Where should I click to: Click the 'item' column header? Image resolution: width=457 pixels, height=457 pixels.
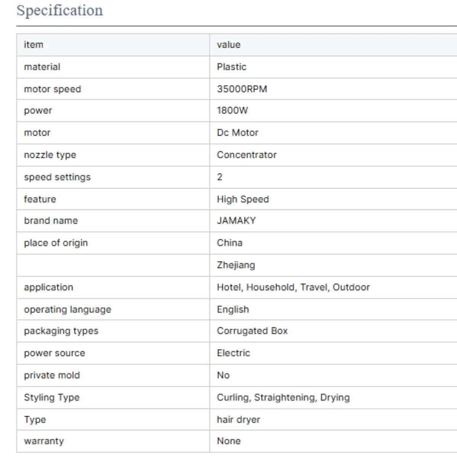tap(34, 45)
